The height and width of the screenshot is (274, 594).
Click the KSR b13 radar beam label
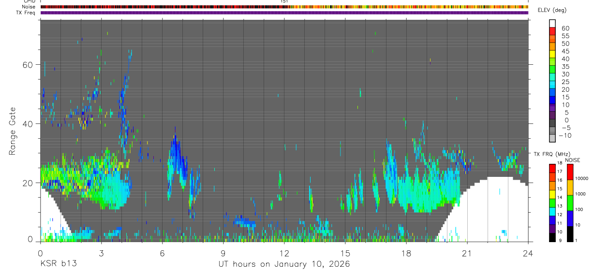click(x=58, y=264)
